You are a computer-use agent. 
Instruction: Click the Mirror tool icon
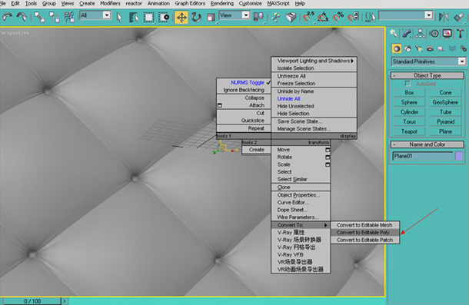coord(444,17)
